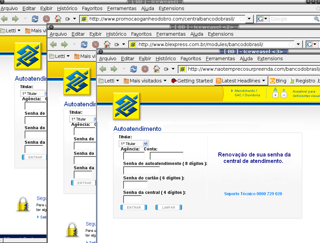The image size is (320, 243).
Task: Click Getting Started bookmark in Iceweasel <3>
Action: tap(192, 81)
